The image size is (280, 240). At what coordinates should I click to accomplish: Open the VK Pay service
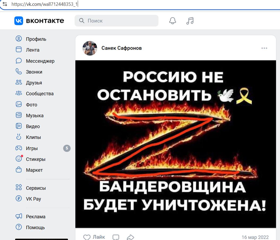(x=28, y=199)
